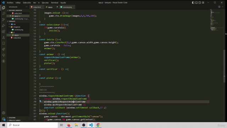Expand the Línea de Tiempo section
The width and height of the screenshot is (227, 128).
coord(15,121)
